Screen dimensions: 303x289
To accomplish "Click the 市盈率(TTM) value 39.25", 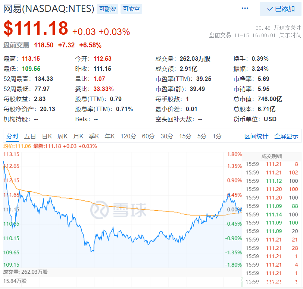I will click(204, 79).
